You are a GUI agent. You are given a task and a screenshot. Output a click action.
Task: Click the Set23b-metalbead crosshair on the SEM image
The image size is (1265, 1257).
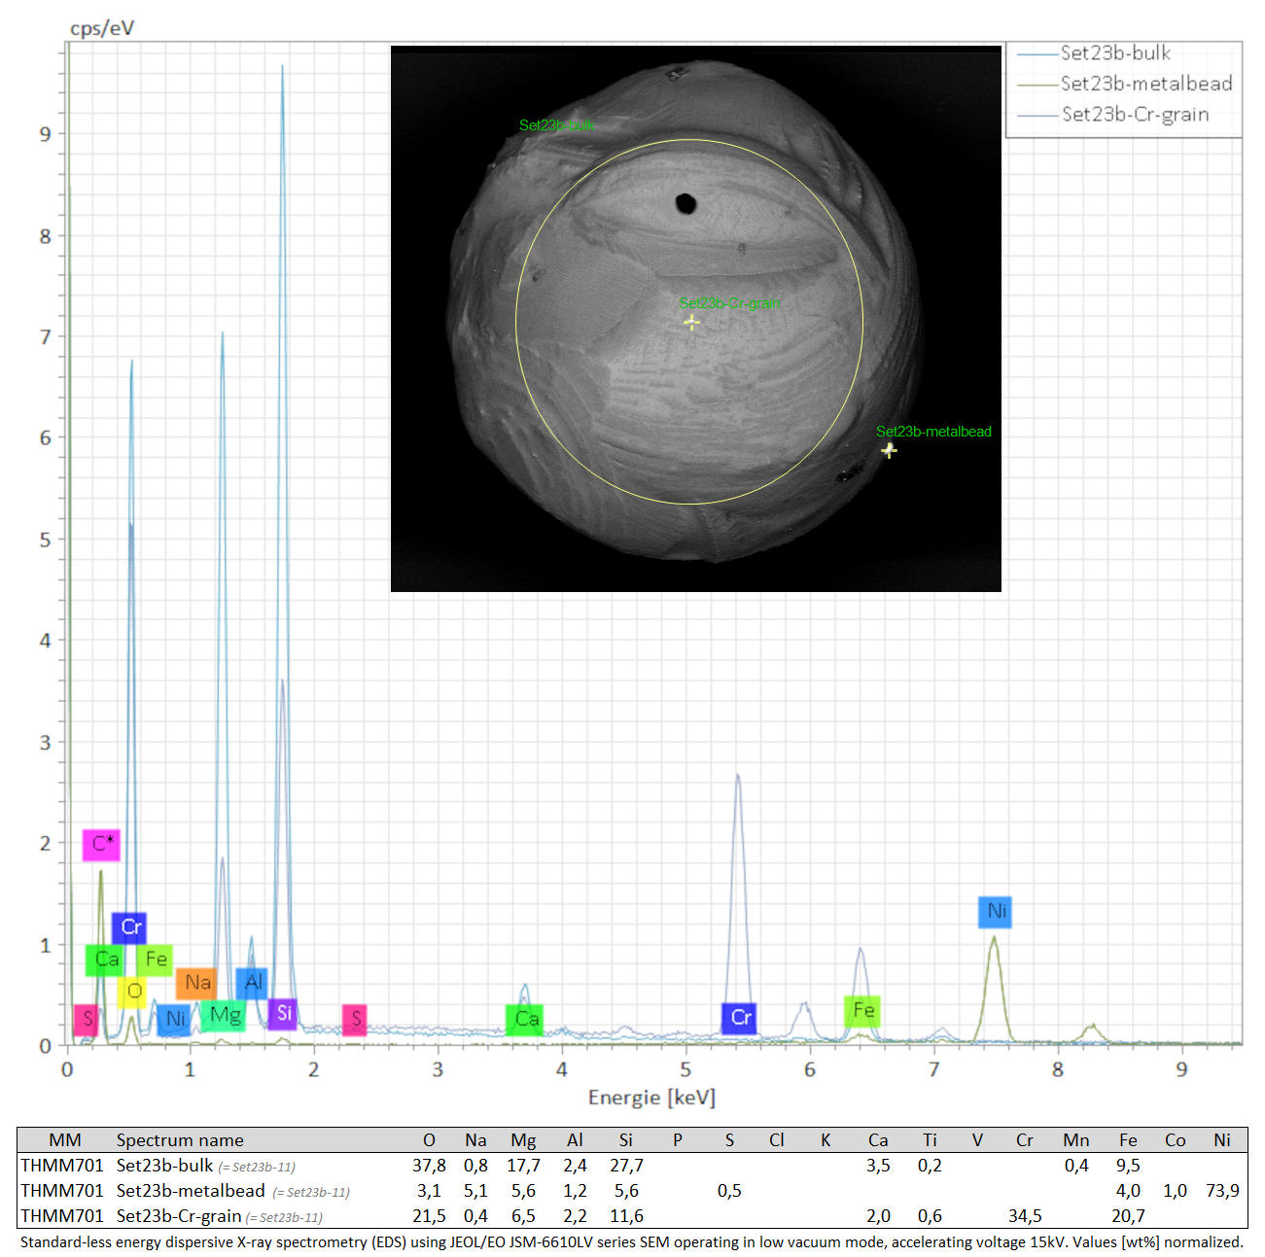(889, 450)
